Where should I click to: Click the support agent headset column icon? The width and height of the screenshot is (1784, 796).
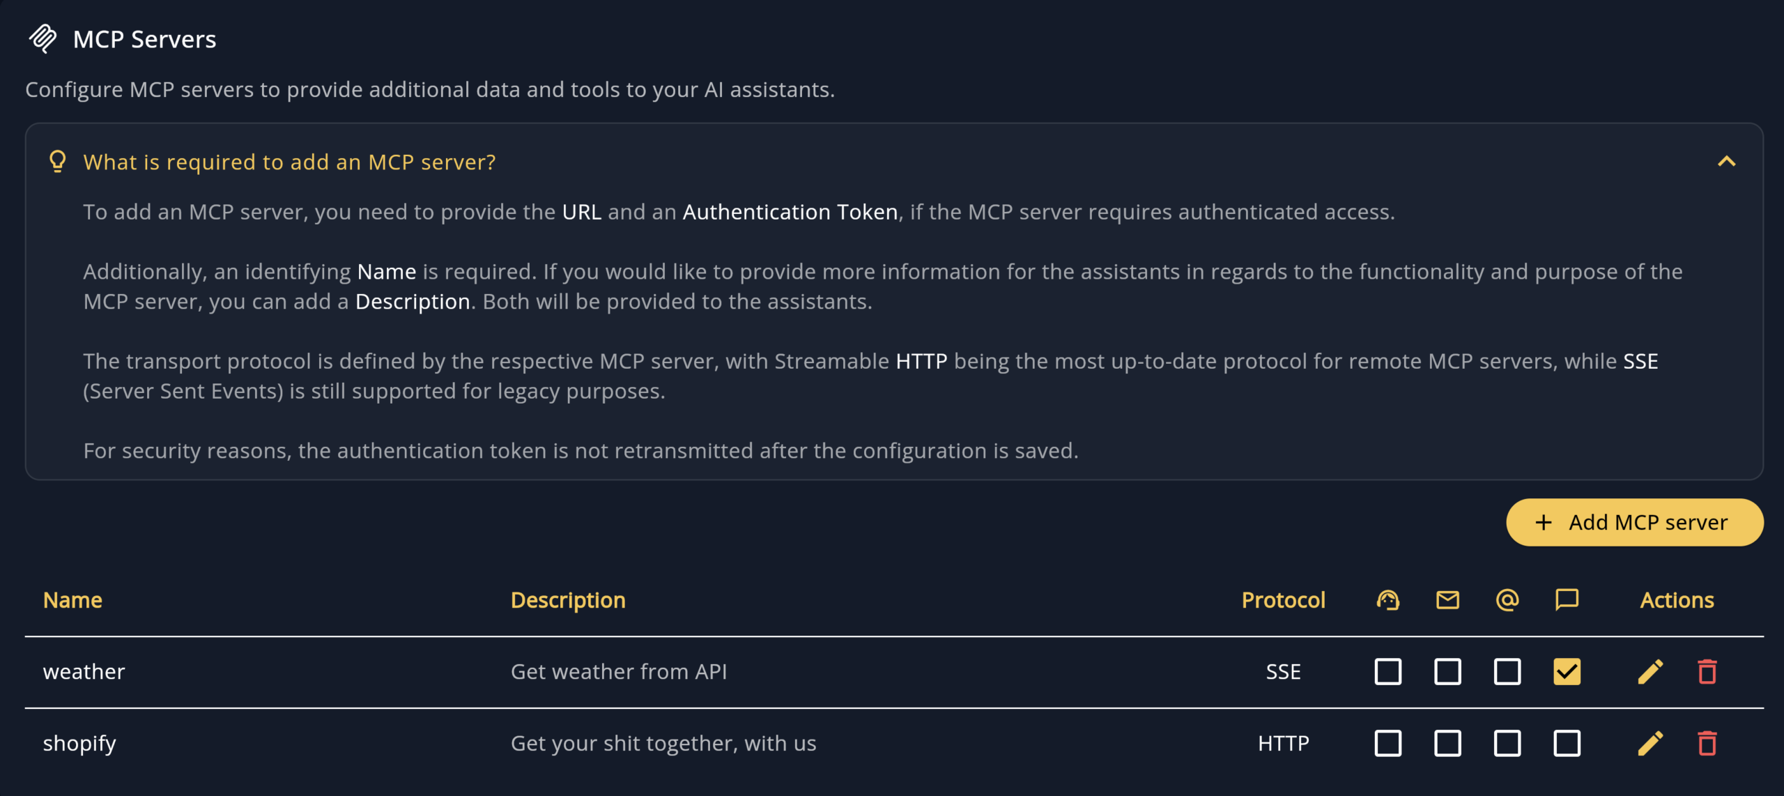[1387, 600]
